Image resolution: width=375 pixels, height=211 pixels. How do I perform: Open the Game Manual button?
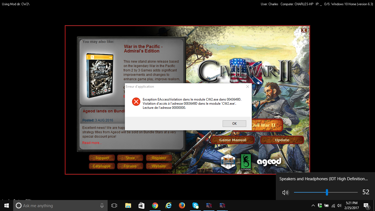[233, 140]
